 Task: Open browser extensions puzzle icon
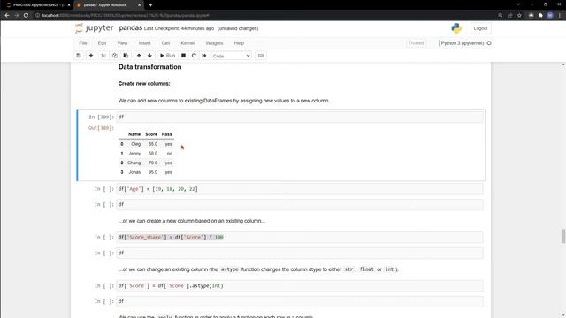click(540, 16)
